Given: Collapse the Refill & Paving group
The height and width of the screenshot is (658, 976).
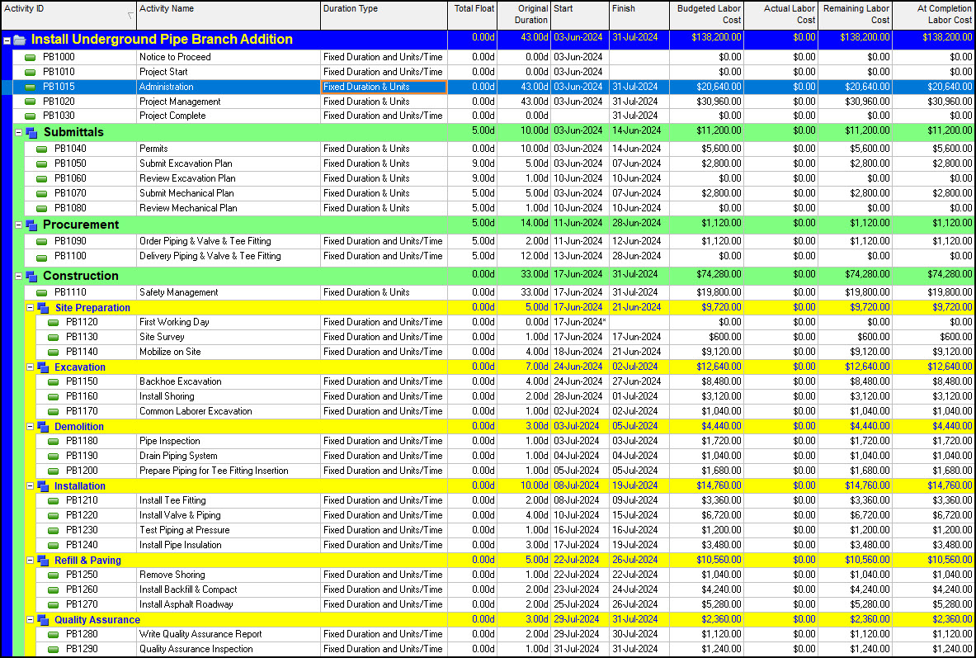Looking at the screenshot, I should coord(30,561).
